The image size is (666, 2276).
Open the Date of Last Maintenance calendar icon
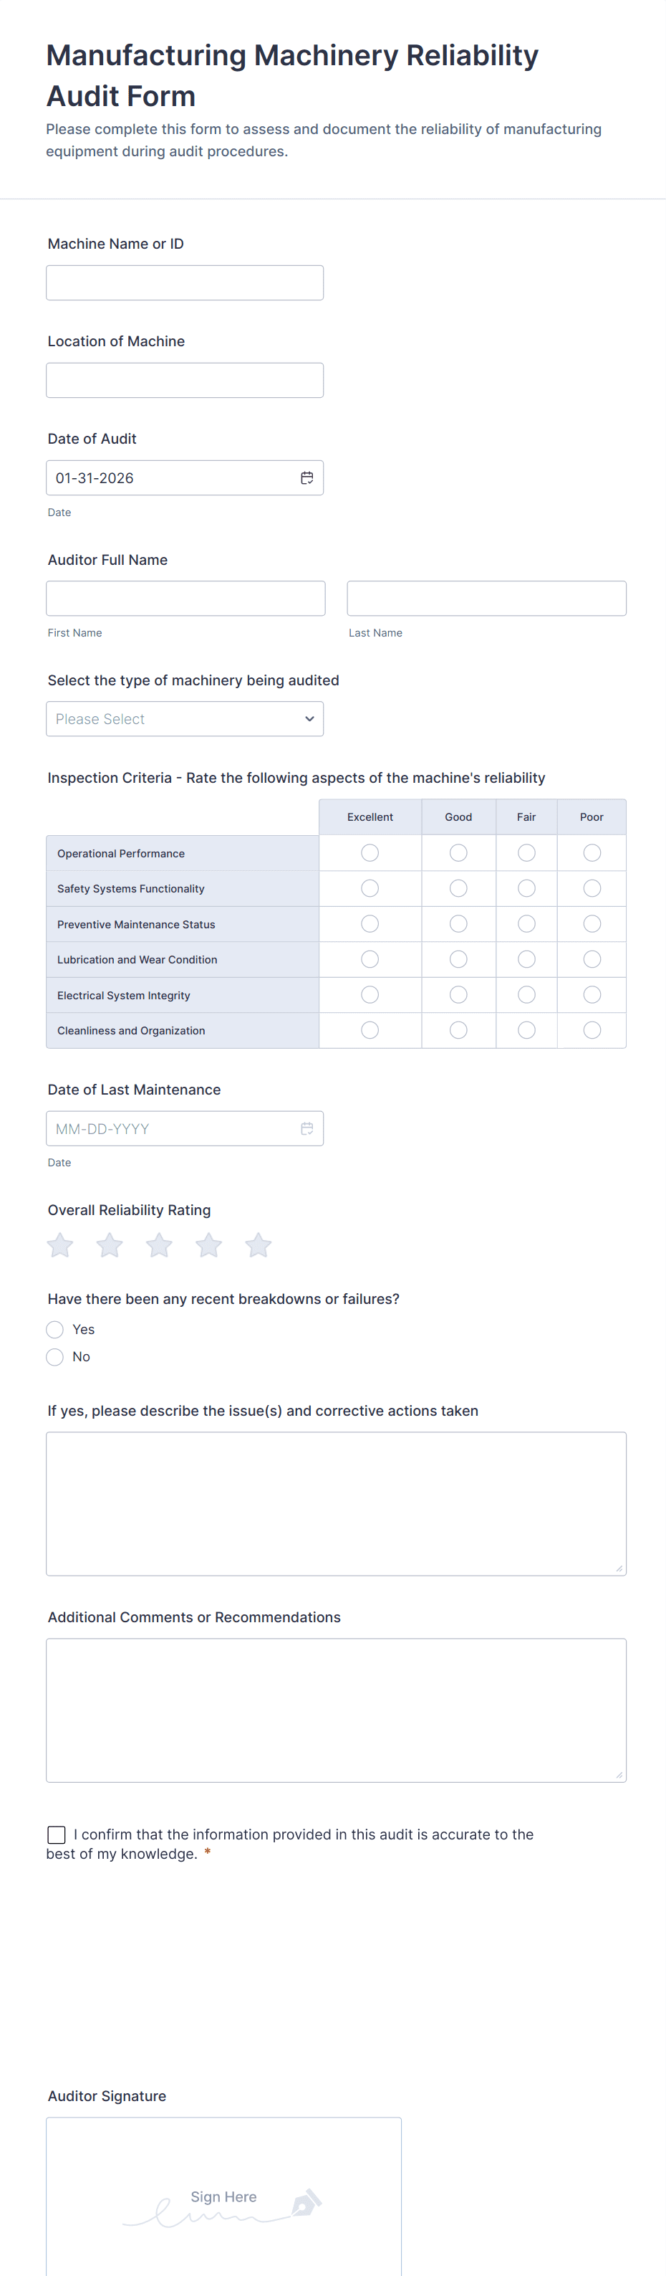pyautogui.click(x=307, y=1128)
